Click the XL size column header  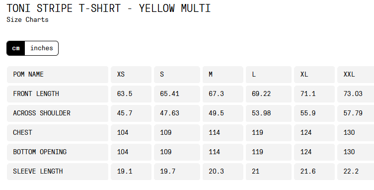[x=314, y=75]
